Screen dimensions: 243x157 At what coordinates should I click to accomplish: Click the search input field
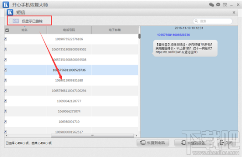[213, 21]
